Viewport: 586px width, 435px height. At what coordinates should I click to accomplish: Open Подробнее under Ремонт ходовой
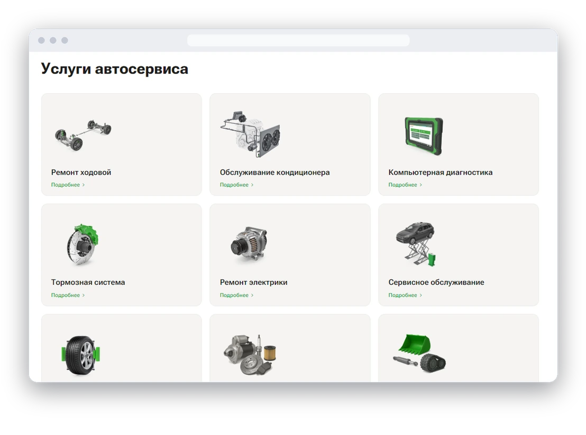tap(68, 185)
